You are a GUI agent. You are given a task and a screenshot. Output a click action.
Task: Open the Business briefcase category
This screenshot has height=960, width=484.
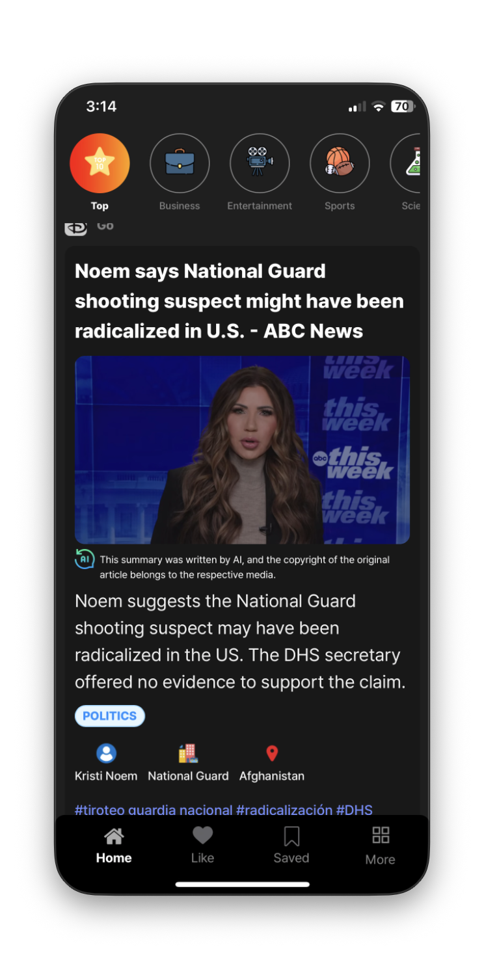point(180,163)
